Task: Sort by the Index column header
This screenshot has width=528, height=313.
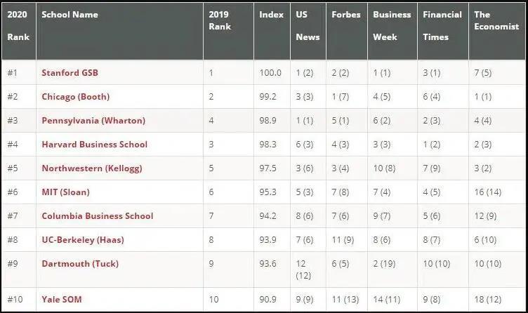Action: [271, 15]
